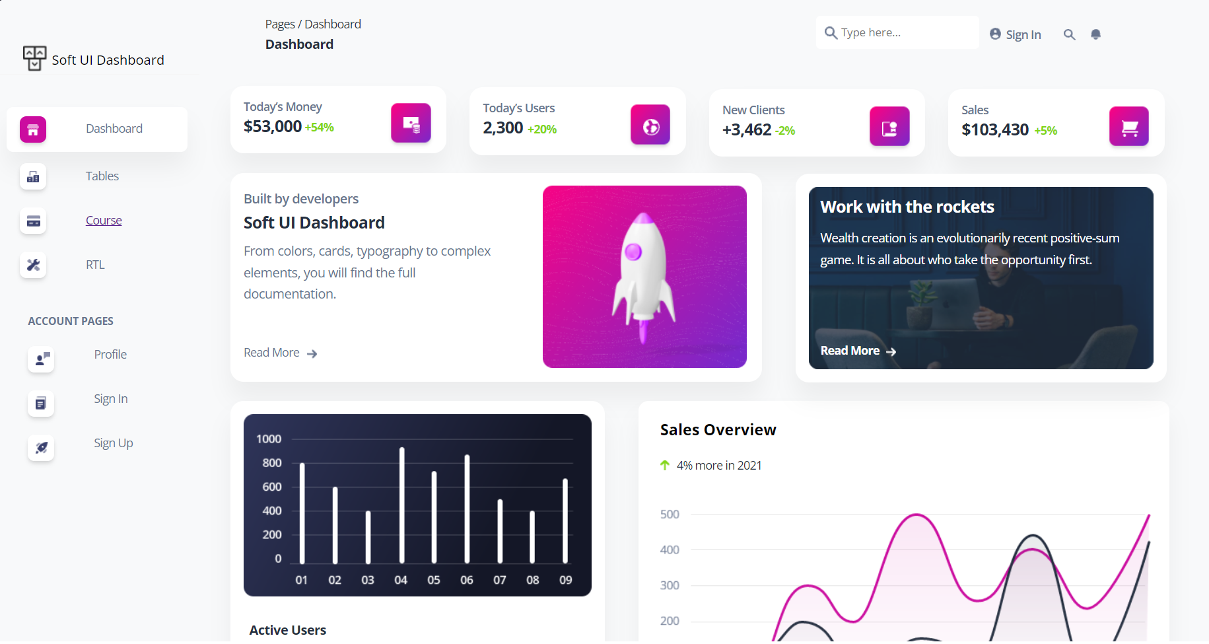Image resolution: width=1209 pixels, height=644 pixels.
Task: Open the Dashboard breadcrumb link
Action: point(332,24)
